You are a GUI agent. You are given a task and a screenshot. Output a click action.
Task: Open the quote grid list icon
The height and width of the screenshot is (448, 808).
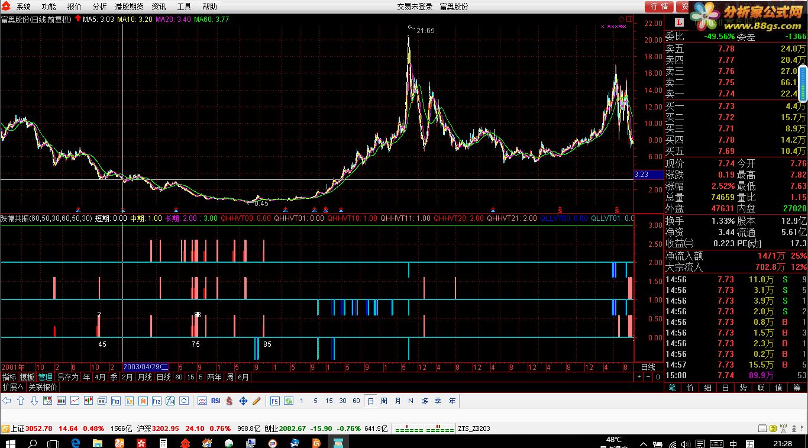pos(61,401)
